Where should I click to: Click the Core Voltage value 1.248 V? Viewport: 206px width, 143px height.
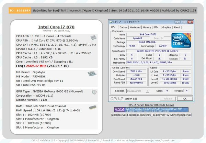click(x=163, y=46)
